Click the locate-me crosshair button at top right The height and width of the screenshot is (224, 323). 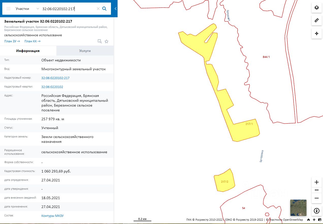pos(317,33)
